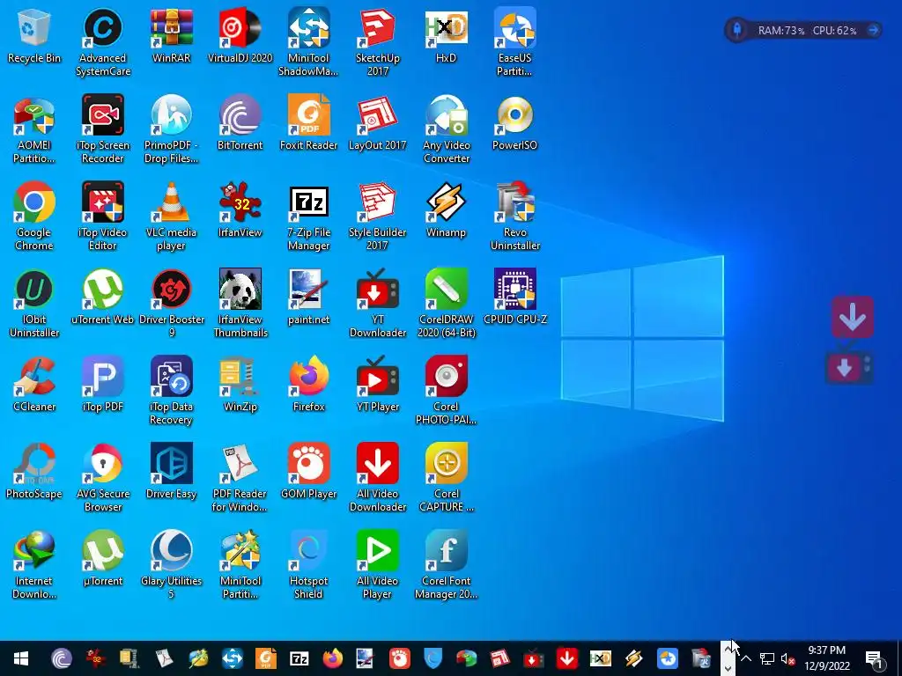The image size is (902, 676).
Task: Select the HxD hex editor desktop icon
Action: [446, 35]
